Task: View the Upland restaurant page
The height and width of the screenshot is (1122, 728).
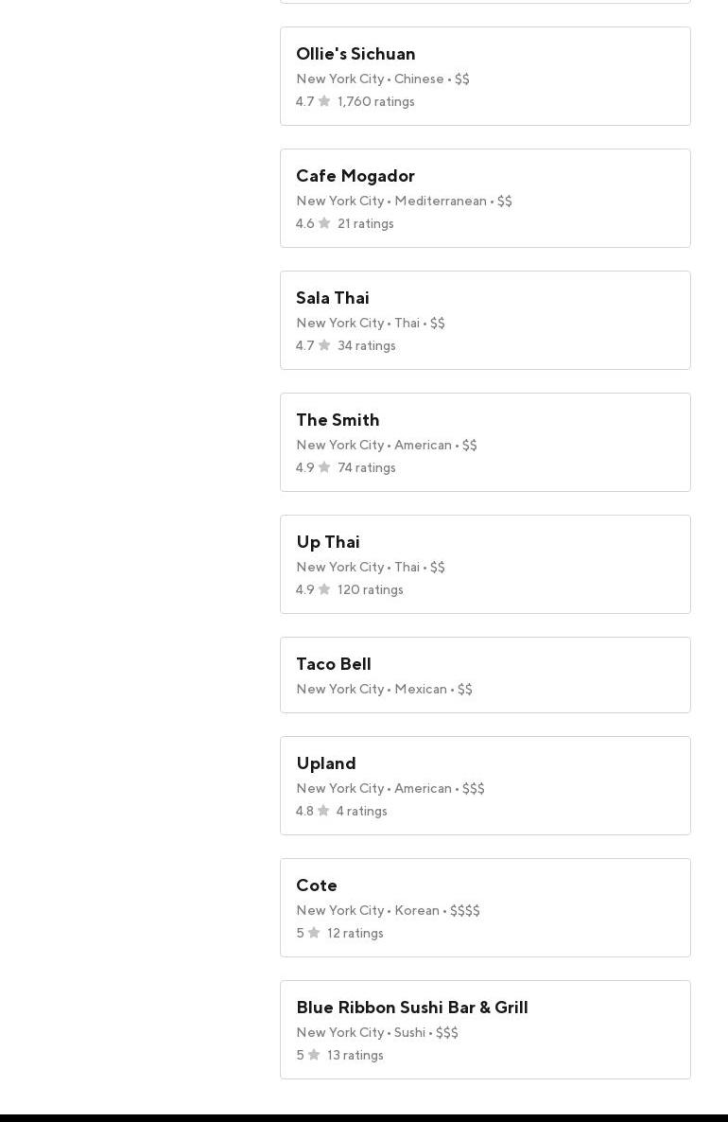Action: point(326,763)
